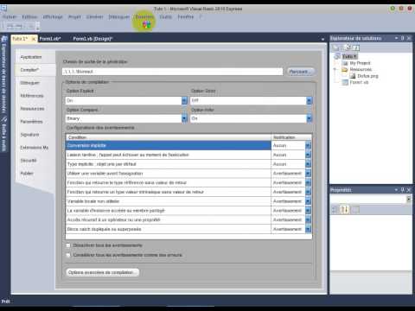Screen dimensions: 415x311
Task: Click the categorized view icon in Propriétés
Action: tap(335, 209)
